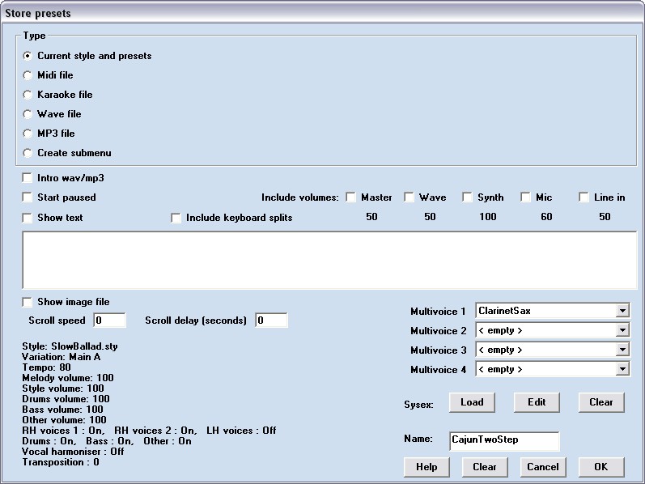Click the bottom Clear button beside Help
The height and width of the screenshot is (484, 645).
(x=485, y=467)
